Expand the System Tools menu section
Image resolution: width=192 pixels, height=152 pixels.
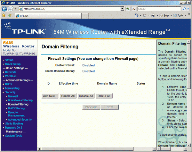14,136
